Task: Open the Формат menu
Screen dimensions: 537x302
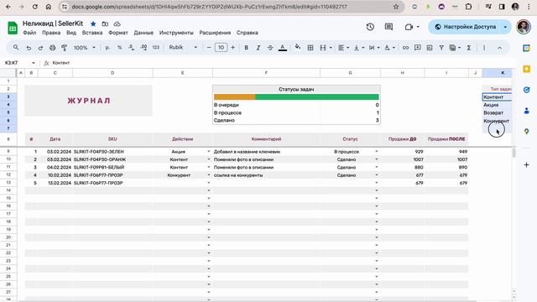Action: point(118,33)
